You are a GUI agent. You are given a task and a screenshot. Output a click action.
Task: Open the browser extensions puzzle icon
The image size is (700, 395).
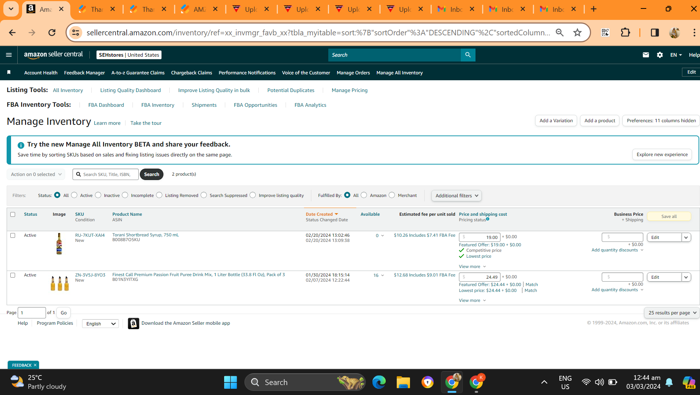[x=625, y=33]
